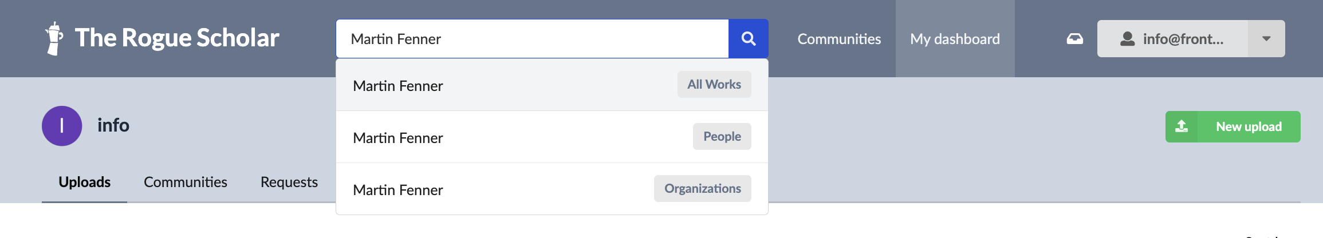This screenshot has height=238, width=1323.
Task: Switch to the Communities dashboard tab
Action: tap(186, 182)
